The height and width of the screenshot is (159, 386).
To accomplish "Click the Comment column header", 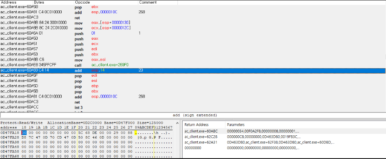I will point(158,2).
